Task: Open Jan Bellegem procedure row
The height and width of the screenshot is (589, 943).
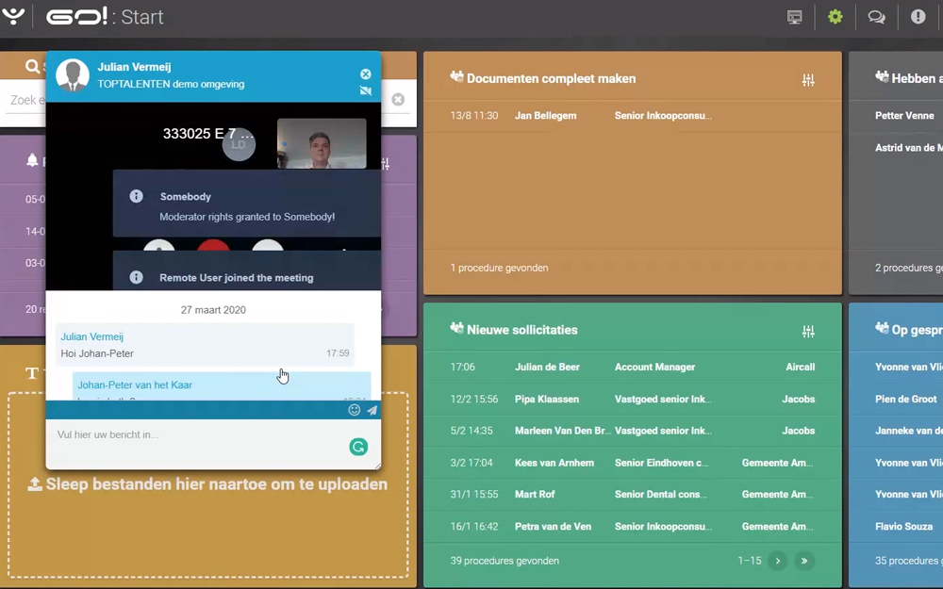Action: (x=633, y=115)
